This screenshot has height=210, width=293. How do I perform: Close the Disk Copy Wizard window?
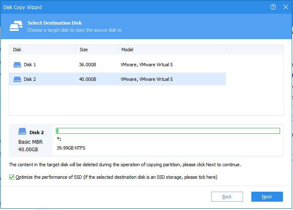point(285,7)
